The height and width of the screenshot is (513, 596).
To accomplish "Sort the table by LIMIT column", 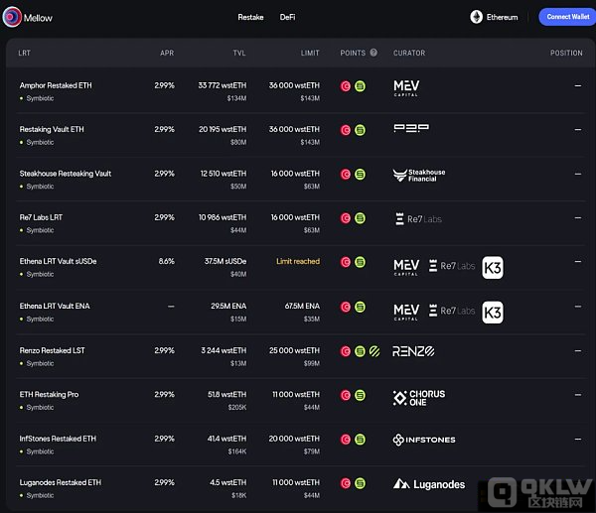I will [310, 53].
